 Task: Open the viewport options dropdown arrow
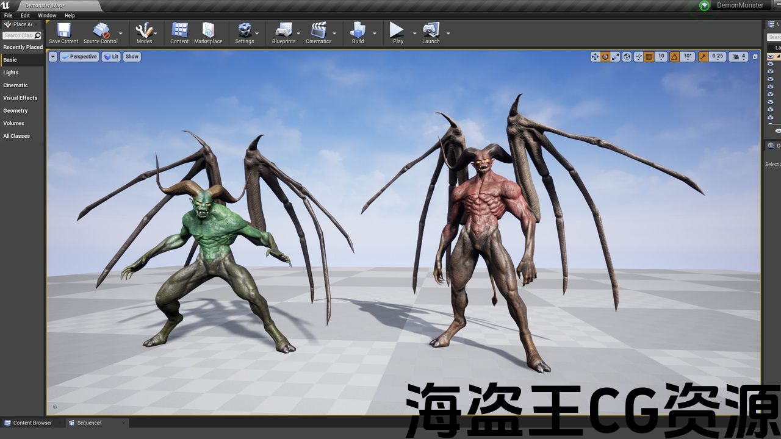tap(52, 57)
